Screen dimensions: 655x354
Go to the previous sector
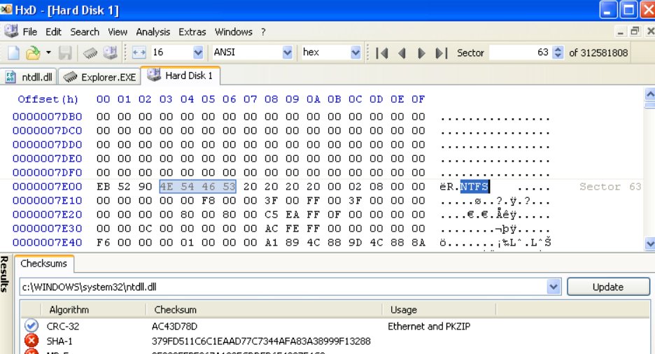tap(402, 53)
